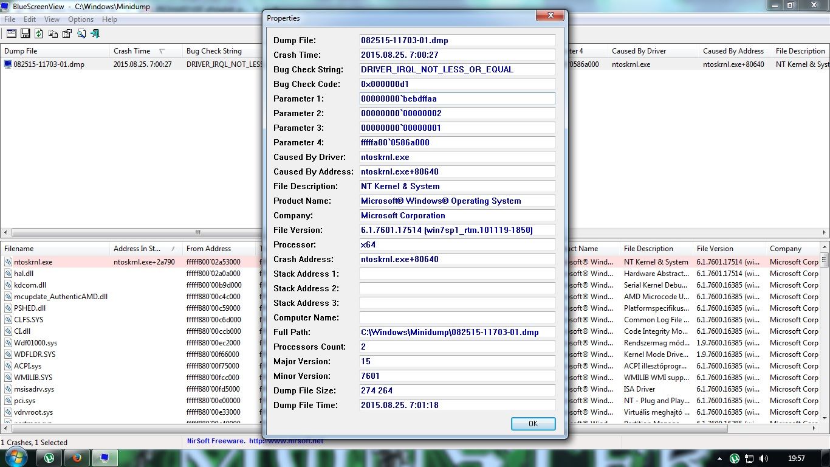Refresh the crash list using the toolbar icon
830x467 pixels.
(x=39, y=33)
